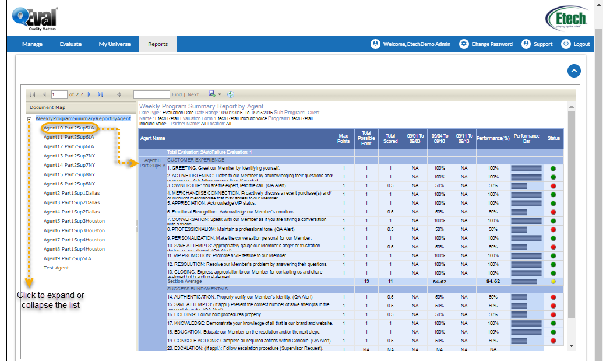
Task: Click the next page arrow
Action: (89, 94)
